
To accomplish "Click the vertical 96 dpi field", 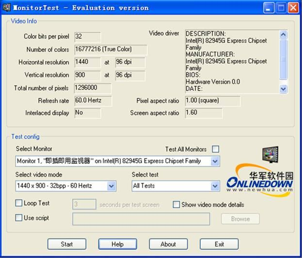I will click(x=130, y=75).
